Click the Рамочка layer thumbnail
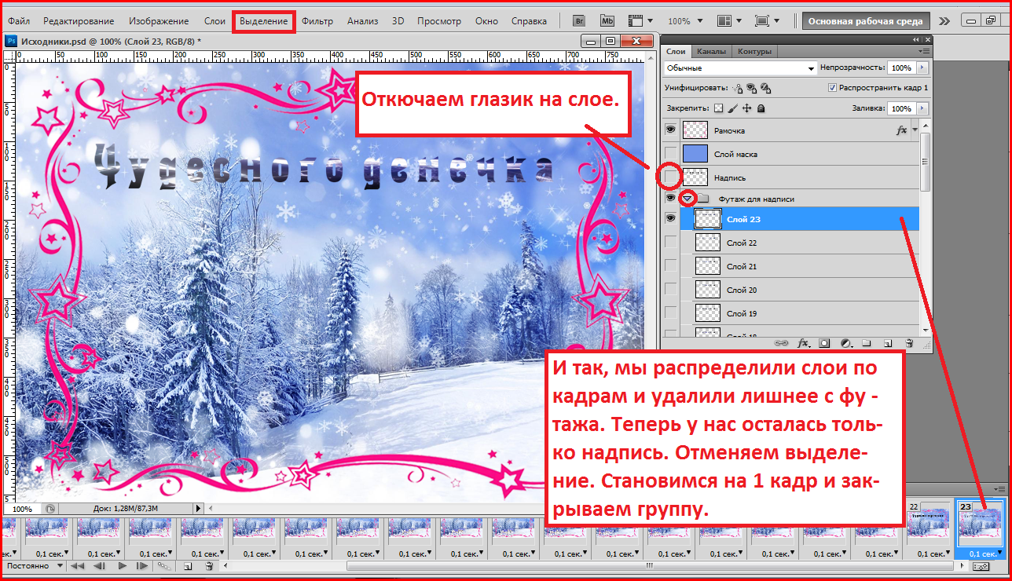The width and height of the screenshot is (1012, 581). coord(695,130)
